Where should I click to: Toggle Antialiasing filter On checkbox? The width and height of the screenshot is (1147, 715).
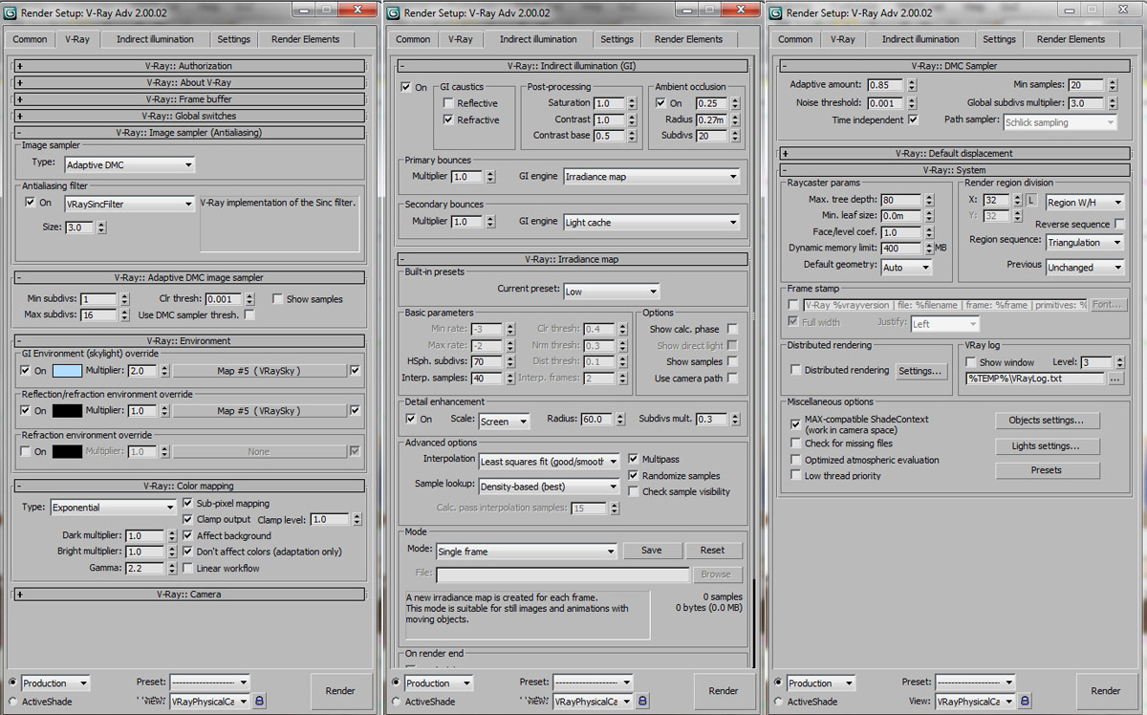pos(30,203)
